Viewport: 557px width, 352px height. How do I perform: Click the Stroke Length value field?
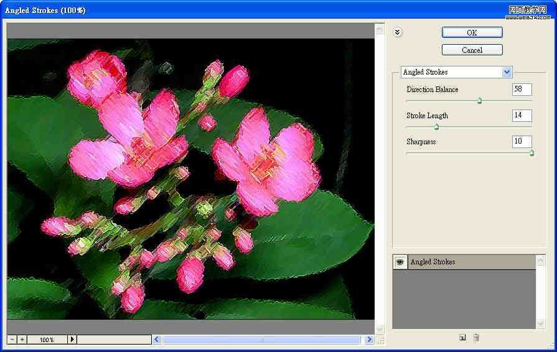[x=522, y=115]
